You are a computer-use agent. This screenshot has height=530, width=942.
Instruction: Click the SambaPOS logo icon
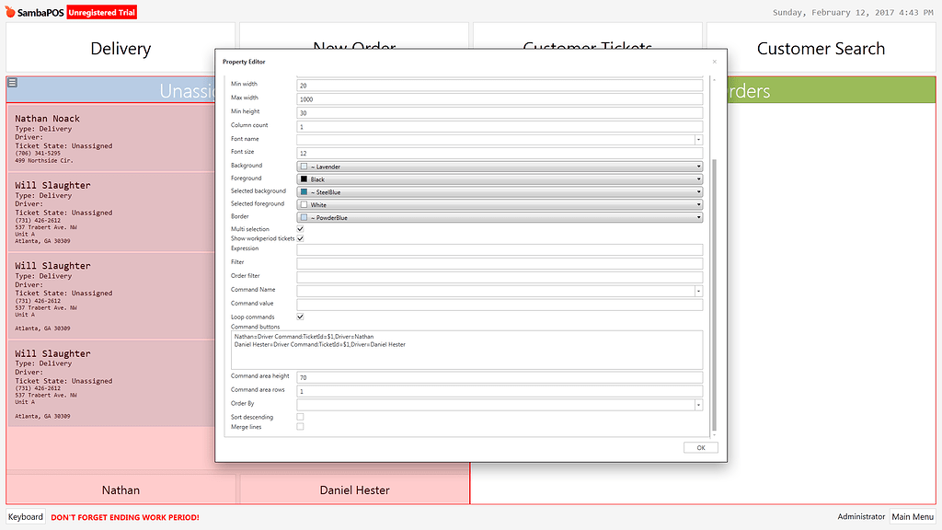pyautogui.click(x=10, y=12)
